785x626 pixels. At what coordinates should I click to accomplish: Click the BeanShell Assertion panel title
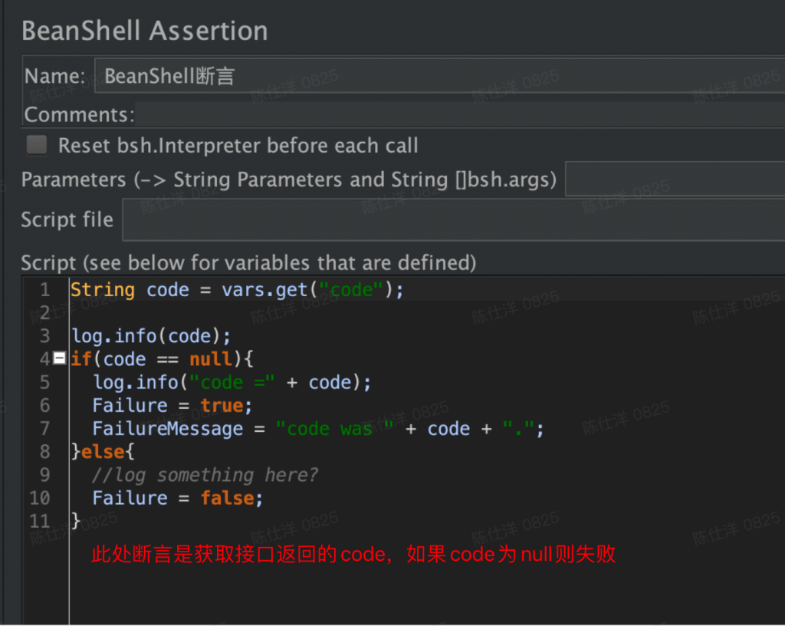145,31
